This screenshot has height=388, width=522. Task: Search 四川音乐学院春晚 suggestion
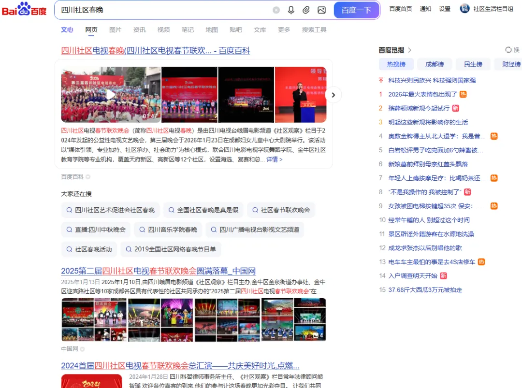click(x=168, y=230)
